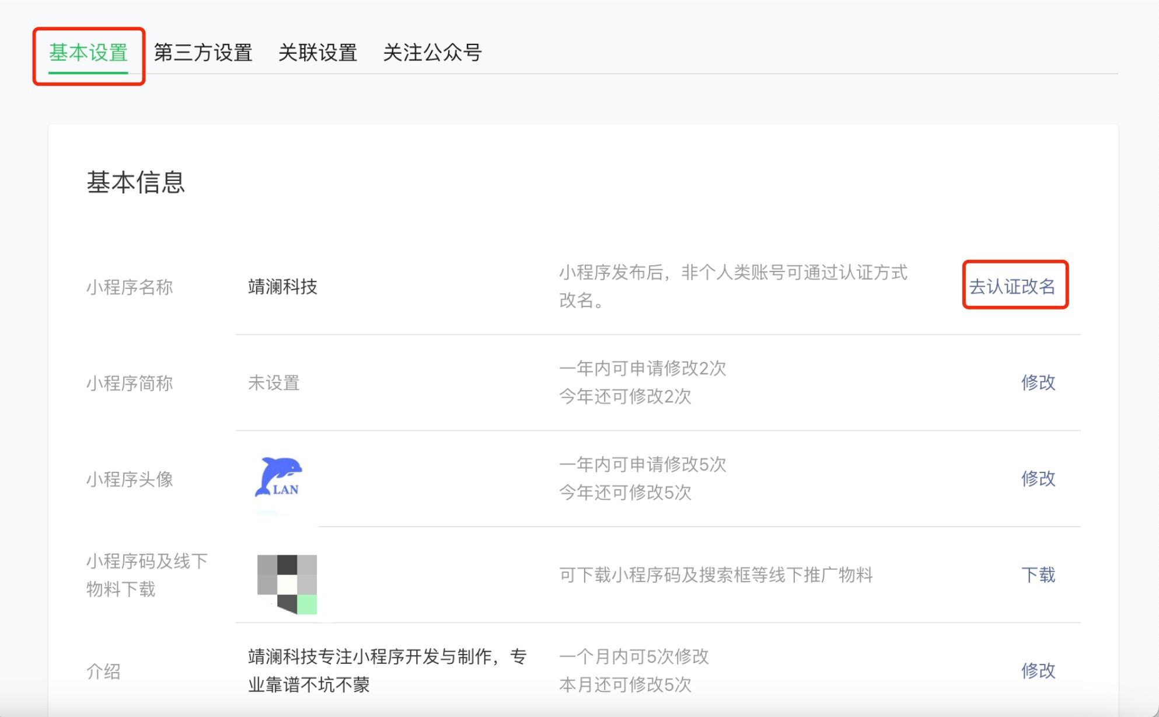Click the note 一年内可申请修改5次
The width and height of the screenshot is (1159, 717).
(643, 465)
